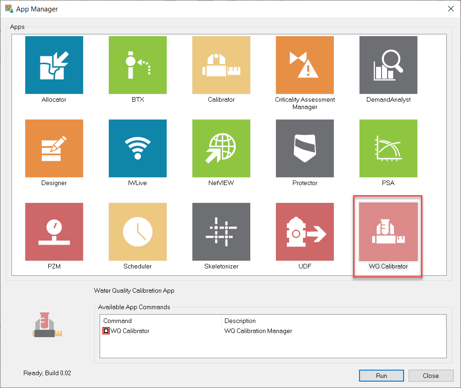Click the Ready, Build 0.02 status text
The image size is (461, 388).
point(47,373)
